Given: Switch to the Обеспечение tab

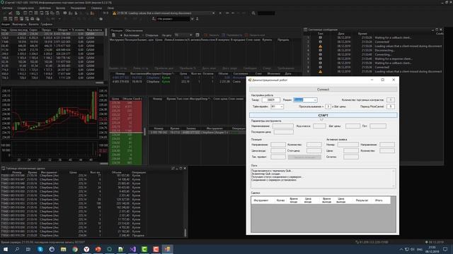Looking at the screenshot, I should 134,30.
